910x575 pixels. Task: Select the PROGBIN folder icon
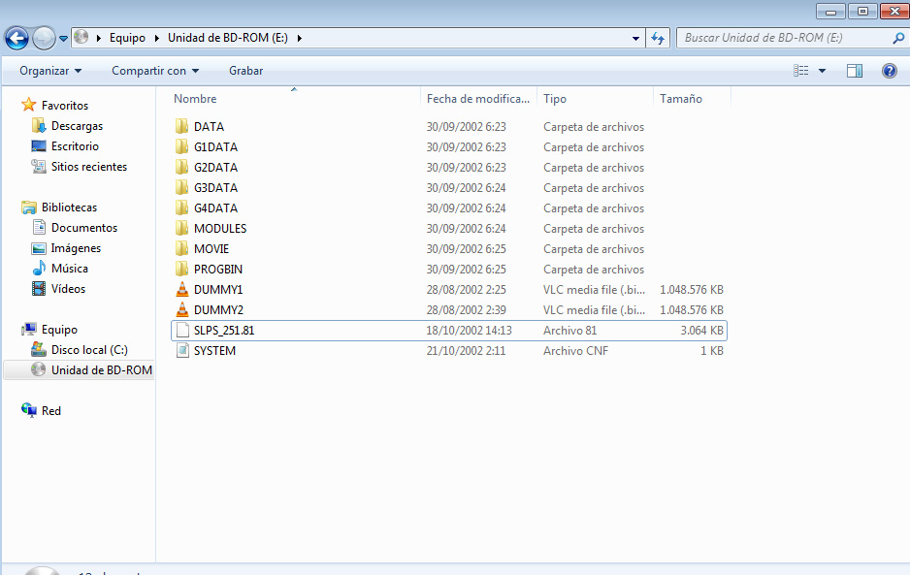coord(182,269)
